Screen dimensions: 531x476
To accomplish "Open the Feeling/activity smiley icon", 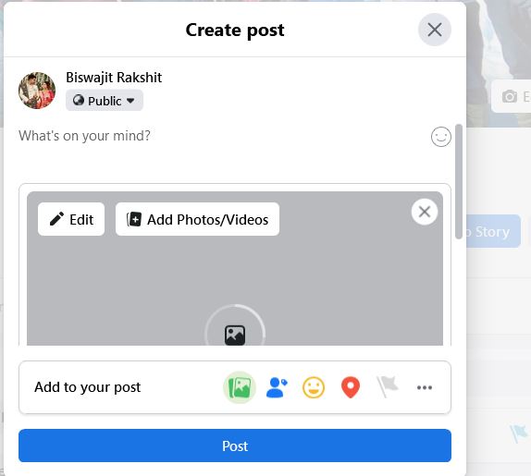I will click(x=314, y=387).
